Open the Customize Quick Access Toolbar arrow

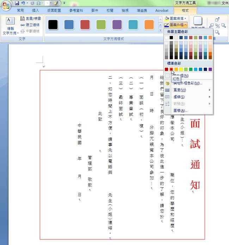[x=64, y=3]
